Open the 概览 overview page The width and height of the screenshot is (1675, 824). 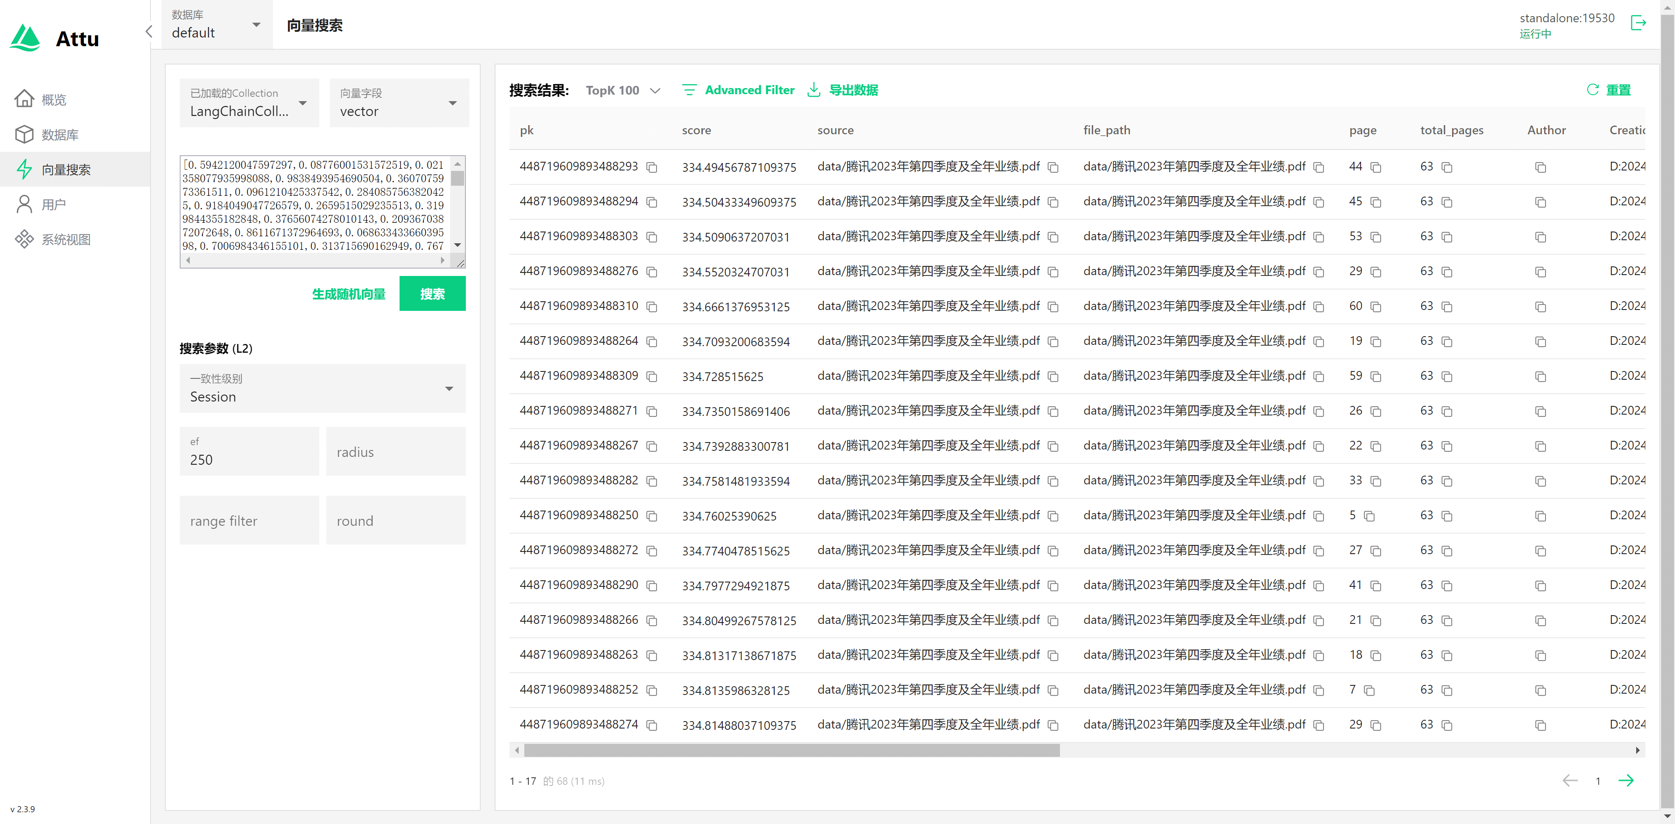click(x=75, y=99)
